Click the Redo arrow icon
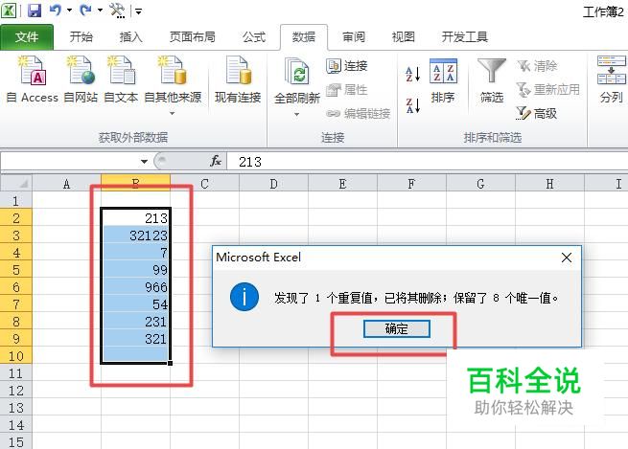The image size is (628, 449). click(85, 10)
